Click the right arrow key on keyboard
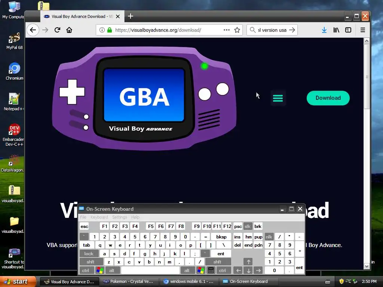 pos(258,271)
